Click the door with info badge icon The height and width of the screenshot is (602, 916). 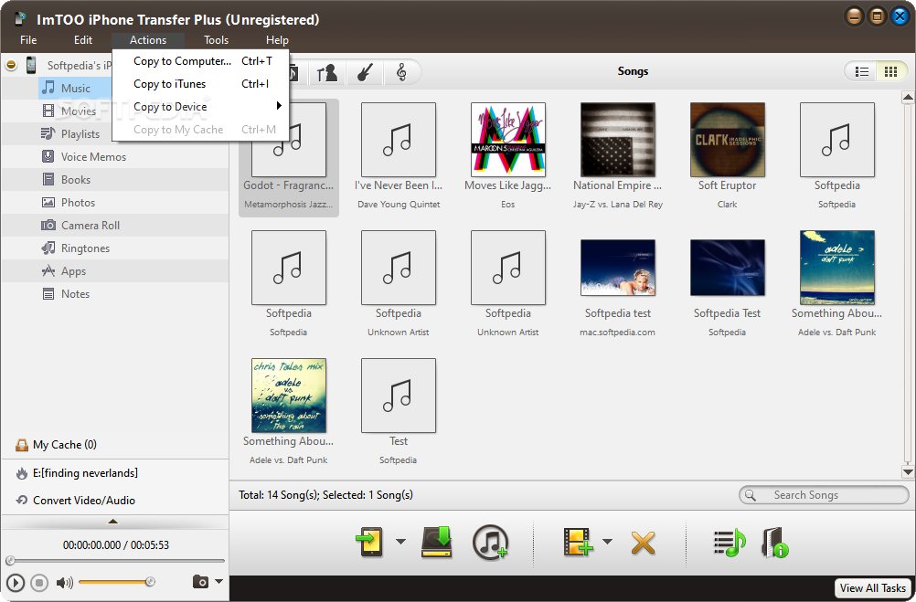[x=775, y=543]
